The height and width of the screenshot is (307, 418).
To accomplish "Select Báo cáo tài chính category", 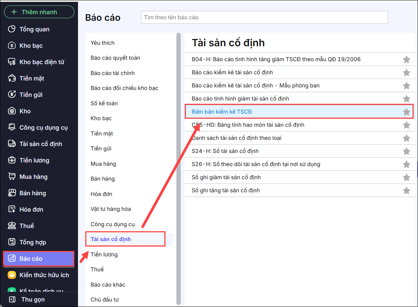I will [113, 73].
